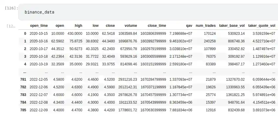The width and height of the screenshot is (278, 116).
Task: Click the truncated output prompt label
Action: point(11,26)
